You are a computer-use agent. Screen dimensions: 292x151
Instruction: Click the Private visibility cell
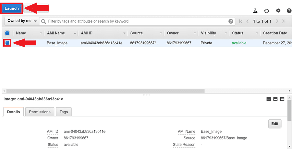click(206, 43)
